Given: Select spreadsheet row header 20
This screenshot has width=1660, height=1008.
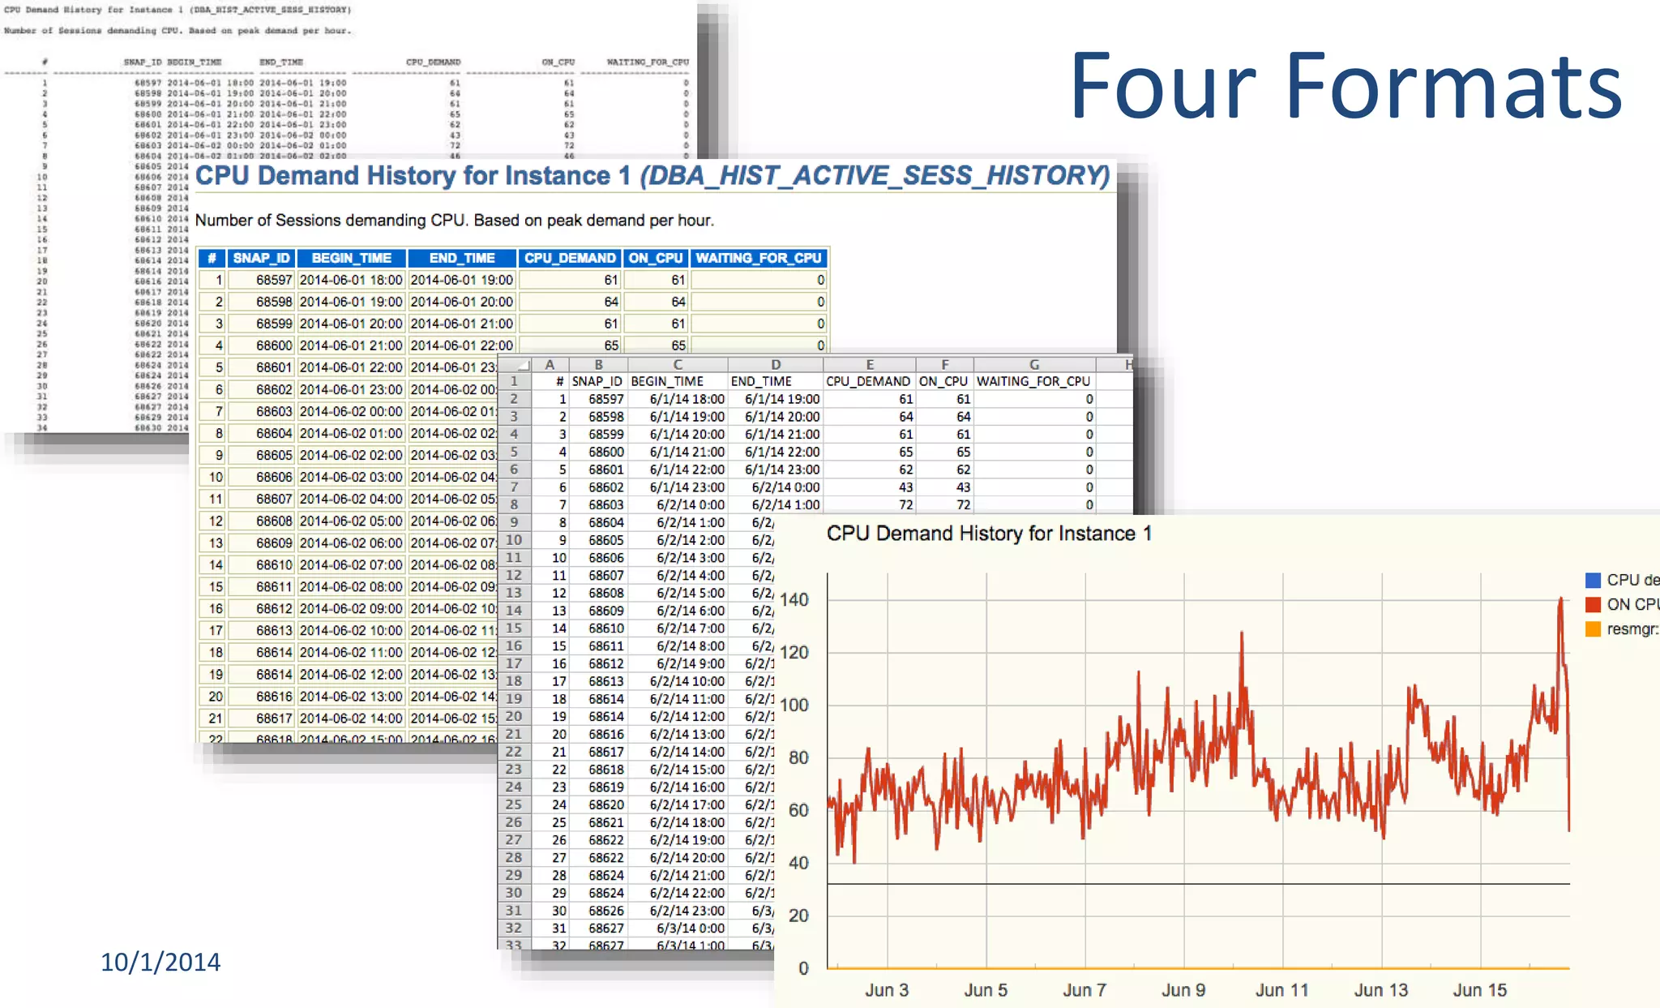Looking at the screenshot, I should (x=514, y=716).
